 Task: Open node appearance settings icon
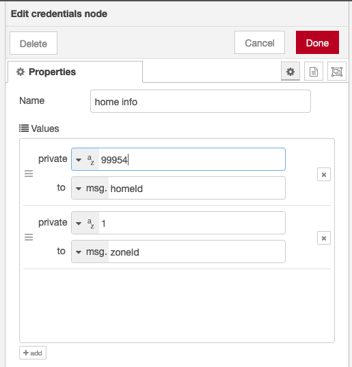click(x=337, y=71)
